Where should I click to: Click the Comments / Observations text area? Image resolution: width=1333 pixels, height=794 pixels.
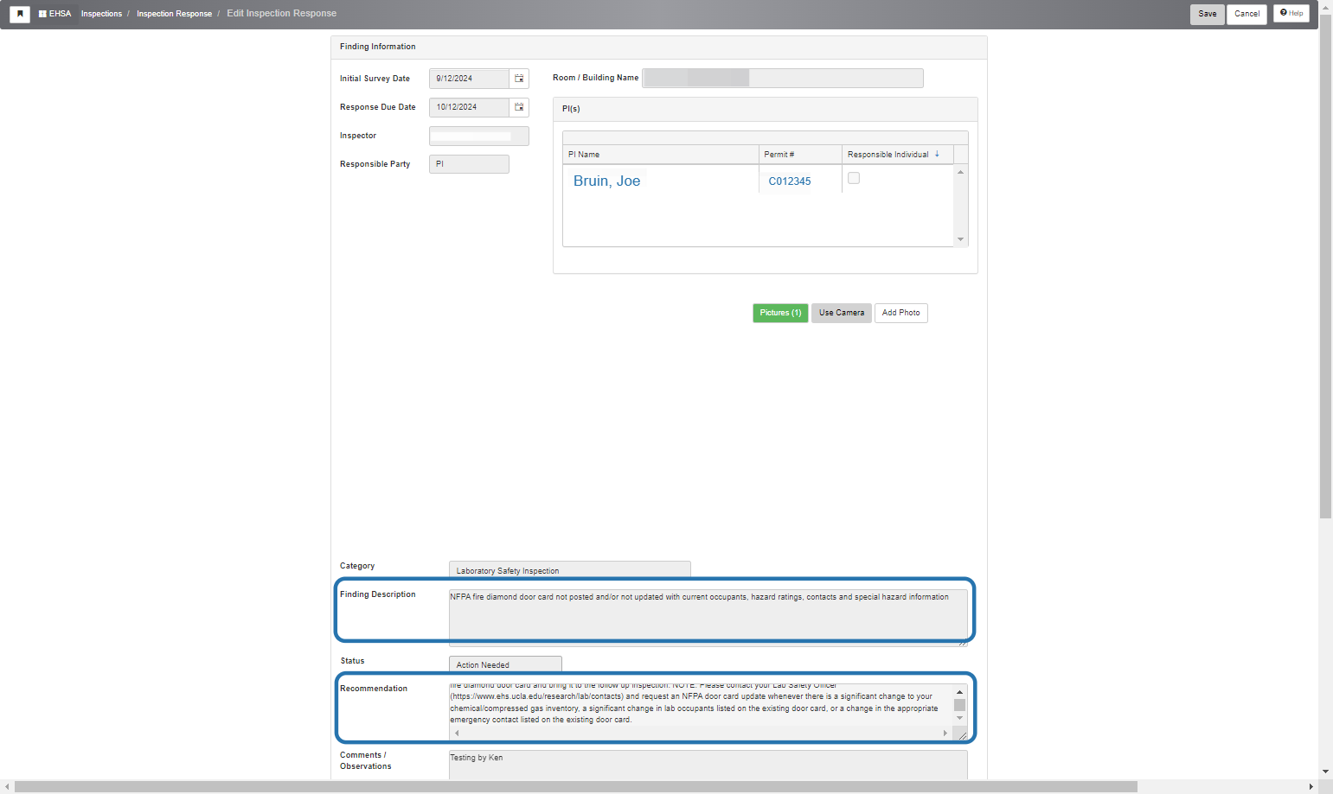[x=708, y=765]
